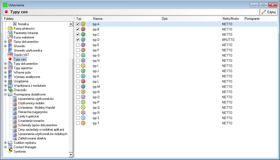Expand the Słowniki tree node
Image resolution: width=280 pixels, height=160 pixels.
(5, 46)
